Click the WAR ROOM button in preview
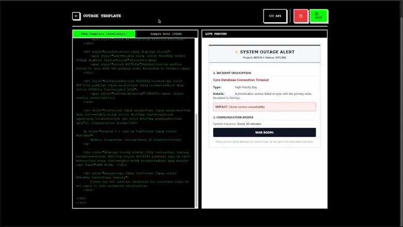 (264, 133)
